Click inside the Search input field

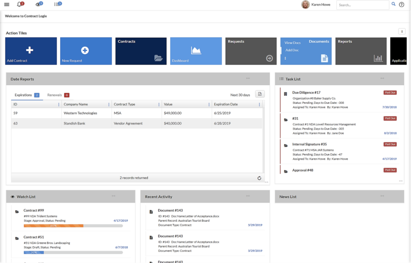click(361, 4)
